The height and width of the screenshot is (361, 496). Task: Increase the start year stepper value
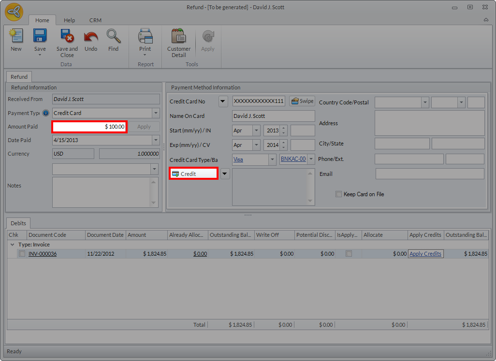[x=284, y=128]
